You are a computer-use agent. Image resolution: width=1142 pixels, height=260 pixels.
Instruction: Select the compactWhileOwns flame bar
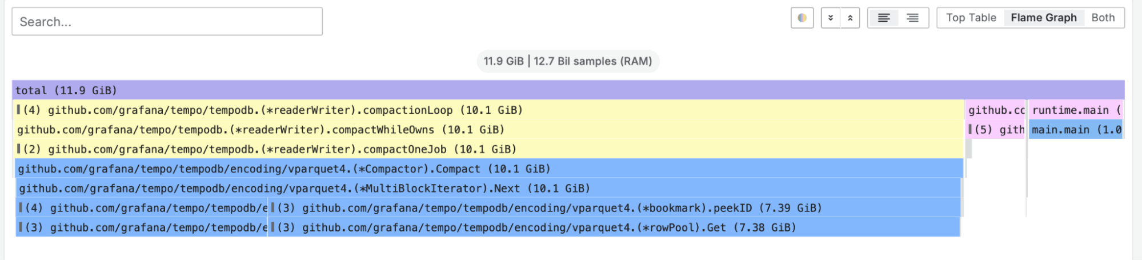(488, 130)
